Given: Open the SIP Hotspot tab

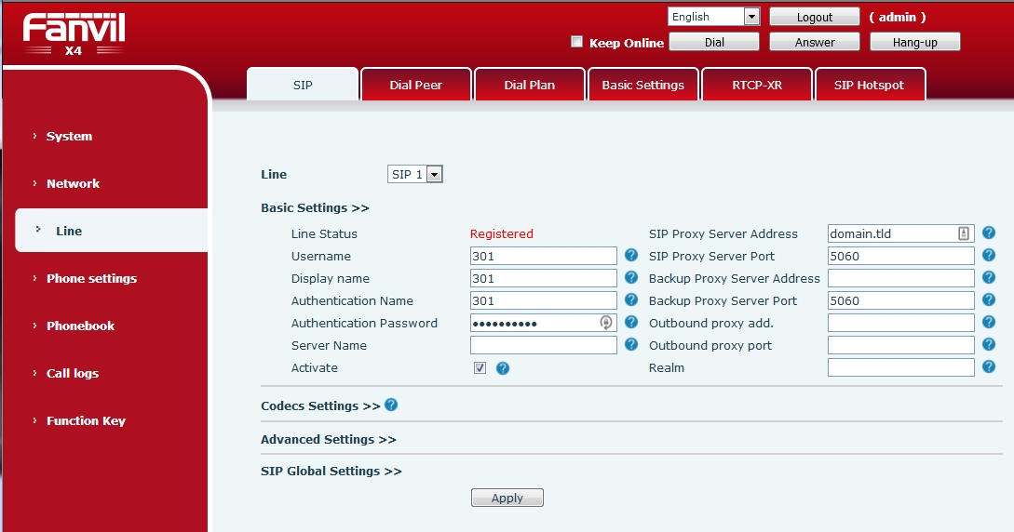Looking at the screenshot, I should [869, 85].
